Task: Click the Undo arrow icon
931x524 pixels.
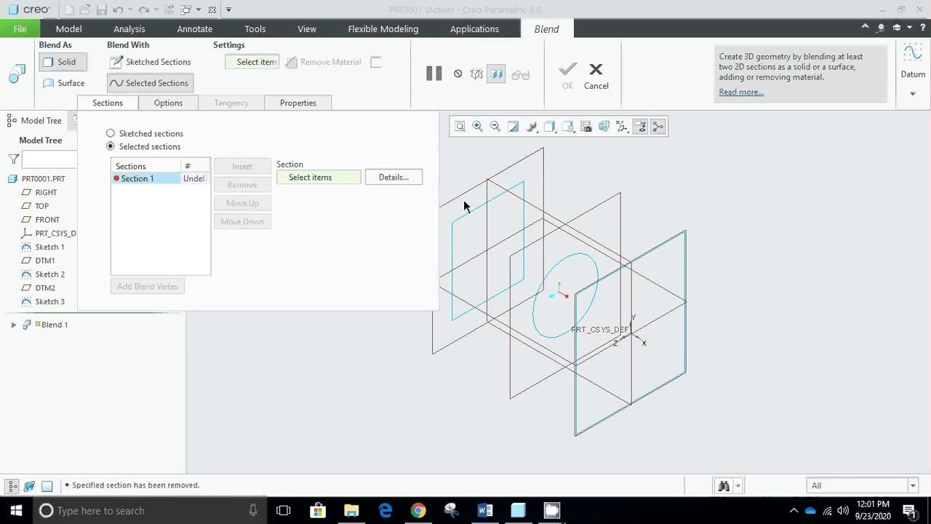Action: point(117,9)
